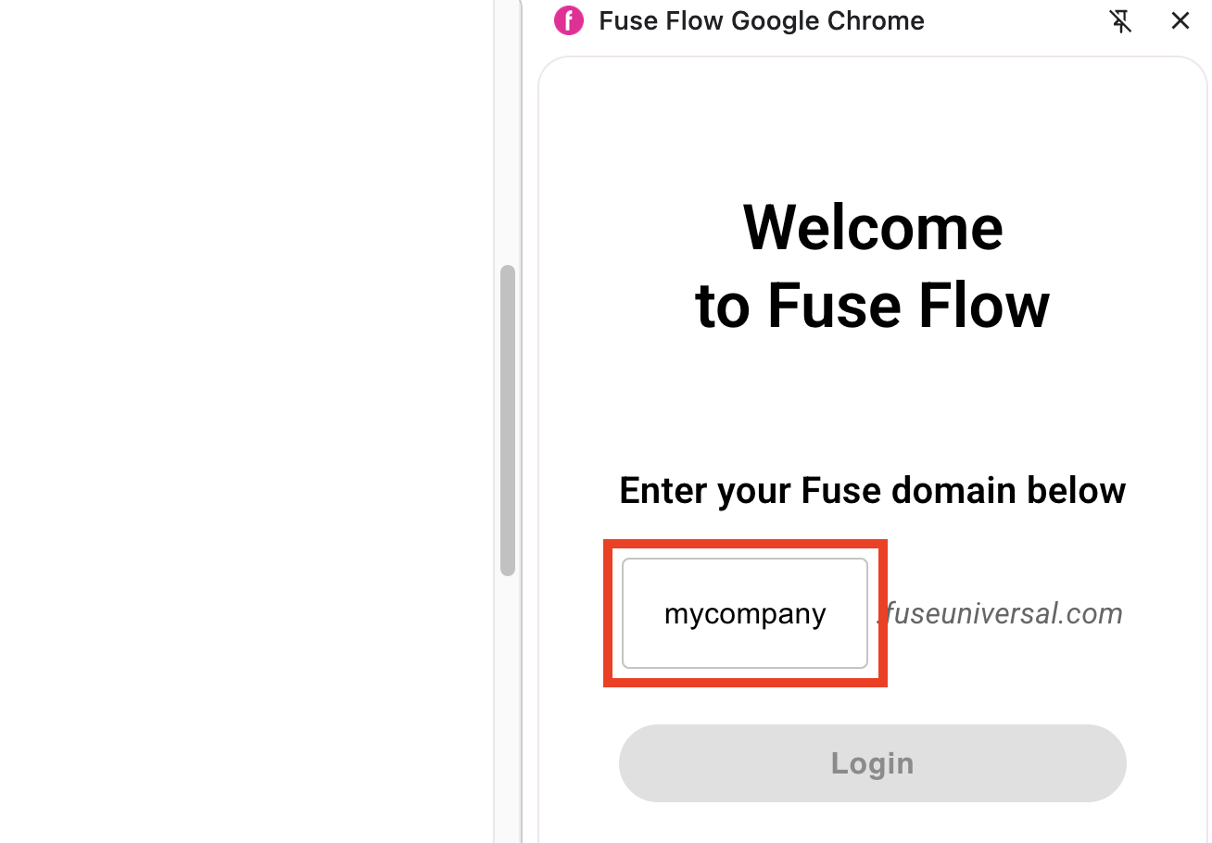The image size is (1212, 843).
Task: Click the "Enter your Fuse domain below" label
Action: (872, 490)
